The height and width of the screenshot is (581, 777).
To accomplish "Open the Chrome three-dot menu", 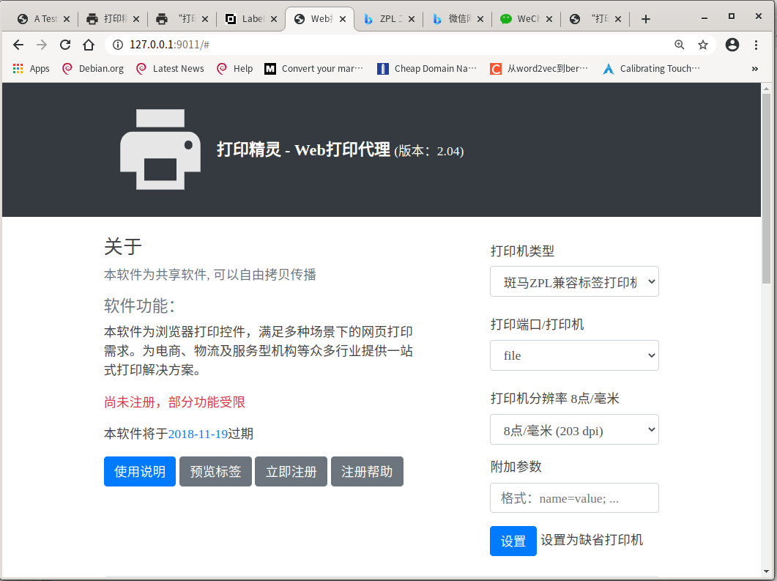I will [x=756, y=45].
